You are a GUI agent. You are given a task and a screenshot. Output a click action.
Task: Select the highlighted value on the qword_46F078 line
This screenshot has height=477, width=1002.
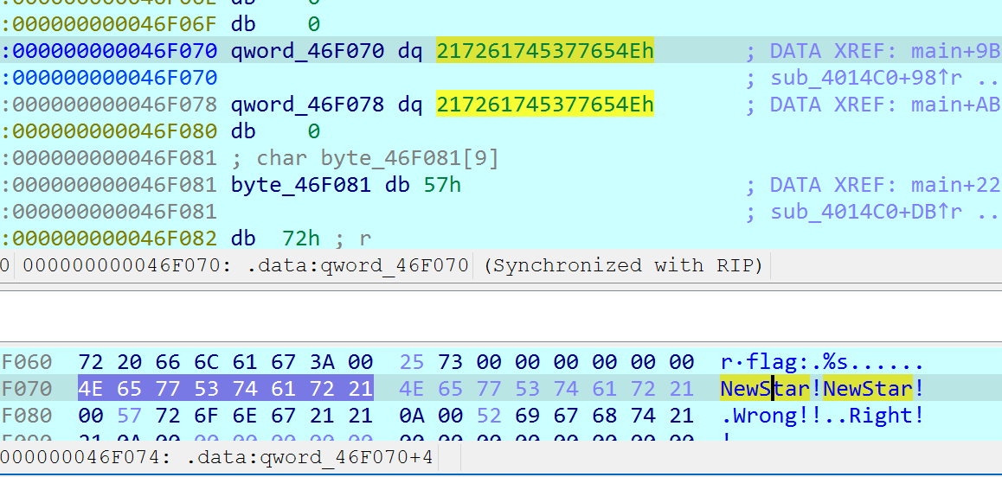(544, 105)
